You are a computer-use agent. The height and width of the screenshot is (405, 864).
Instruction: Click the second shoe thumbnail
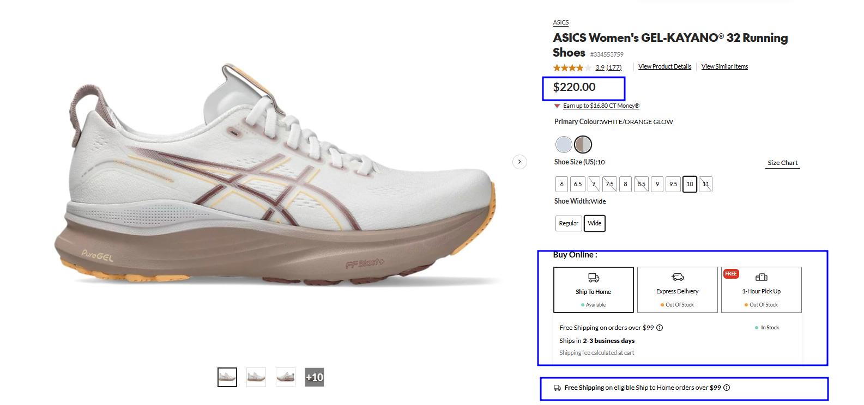256,377
